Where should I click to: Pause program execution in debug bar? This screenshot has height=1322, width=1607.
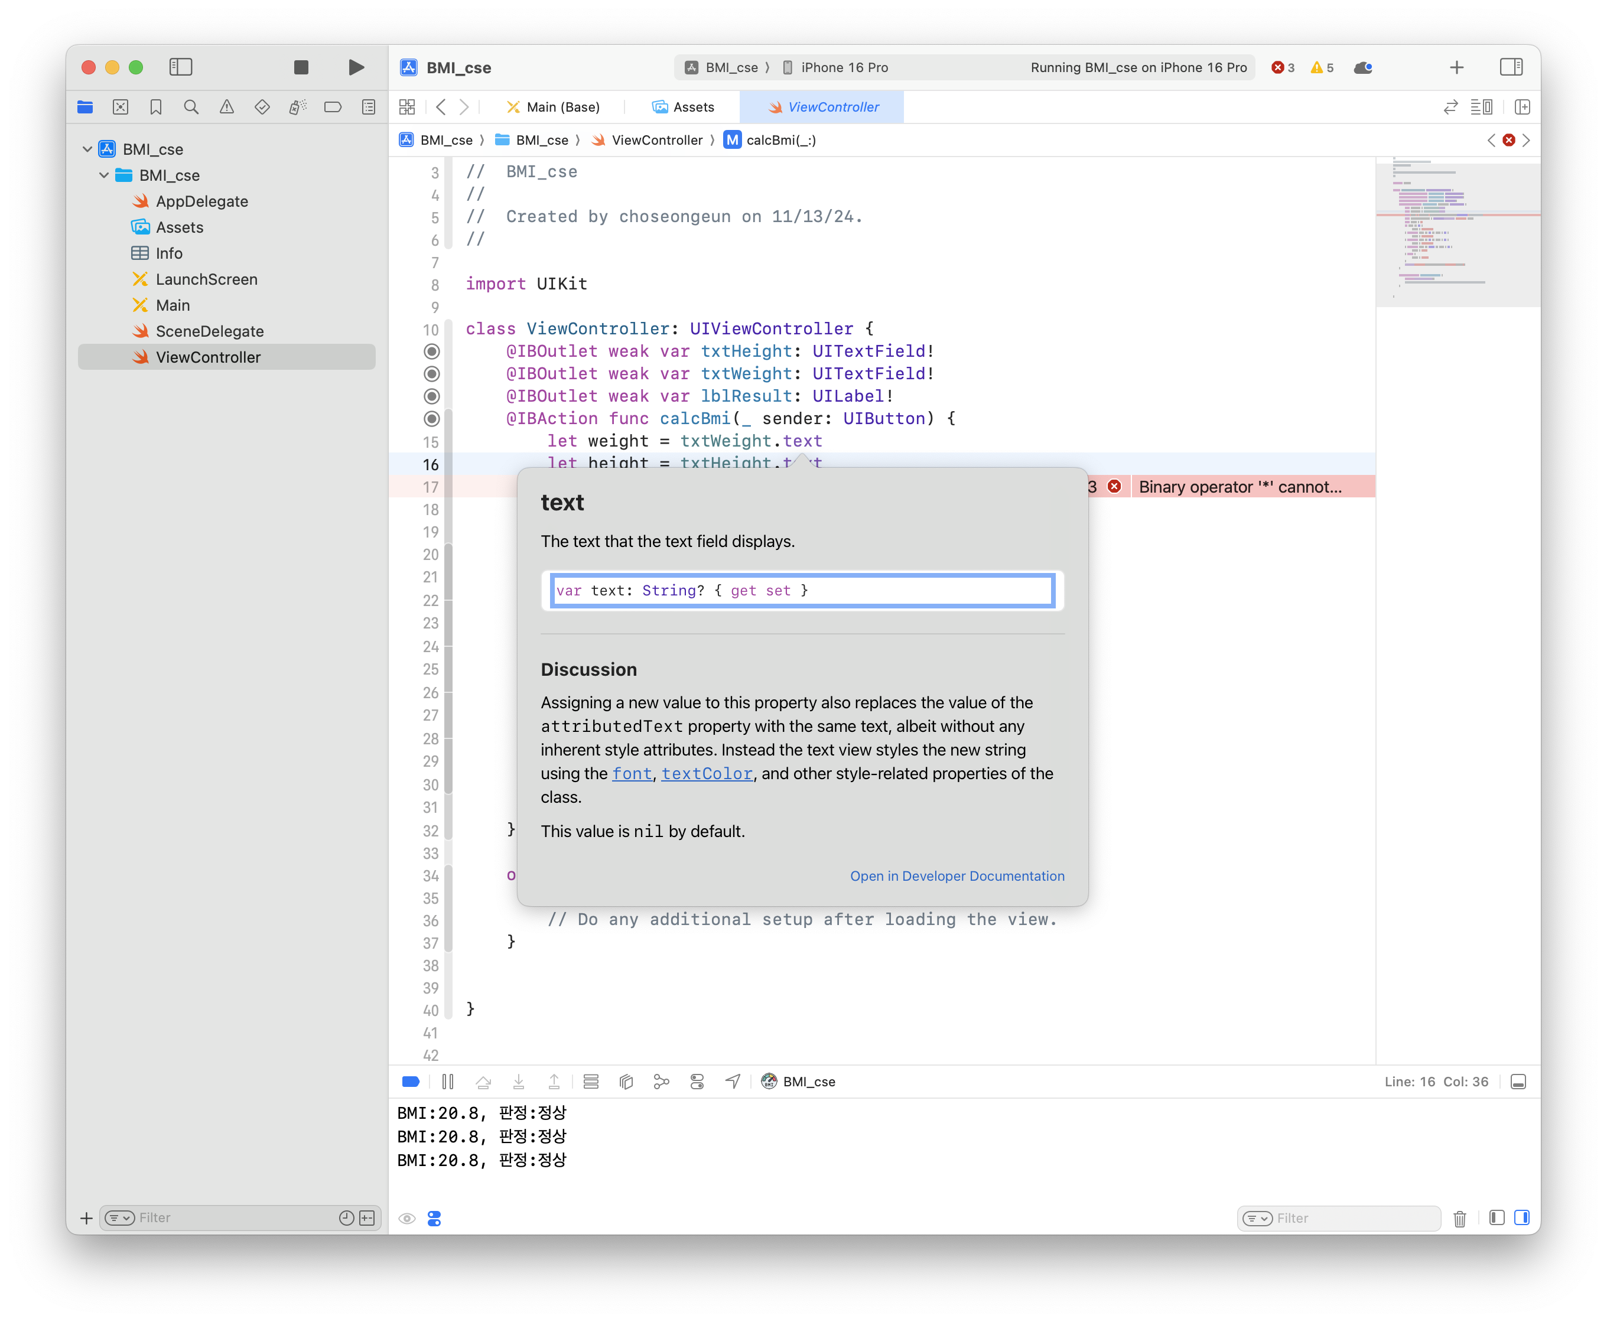coord(448,1082)
